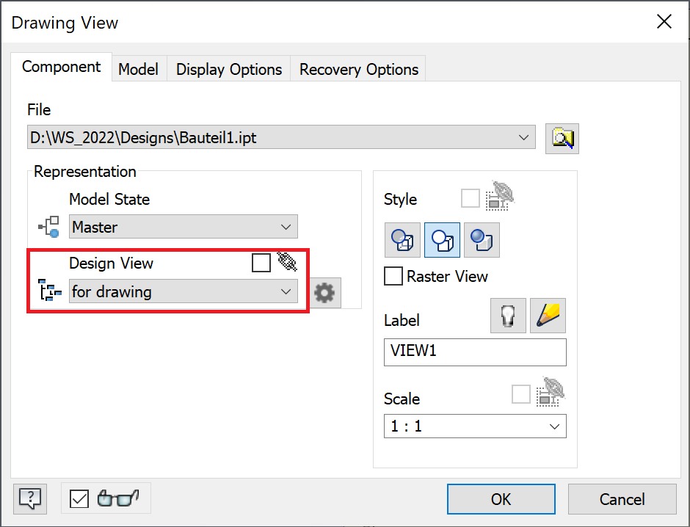The image size is (690, 527).
Task: Edit the view label with the pencil icon
Action: (547, 315)
